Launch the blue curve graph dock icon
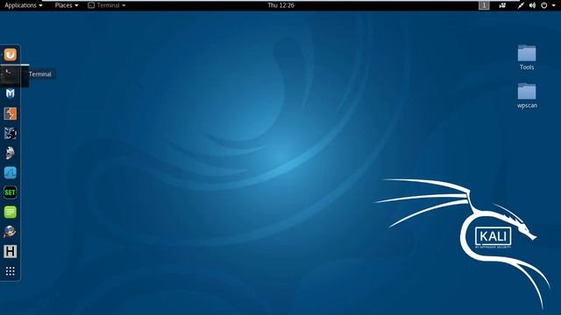Screen dimensions: 561x315 click(x=11, y=173)
